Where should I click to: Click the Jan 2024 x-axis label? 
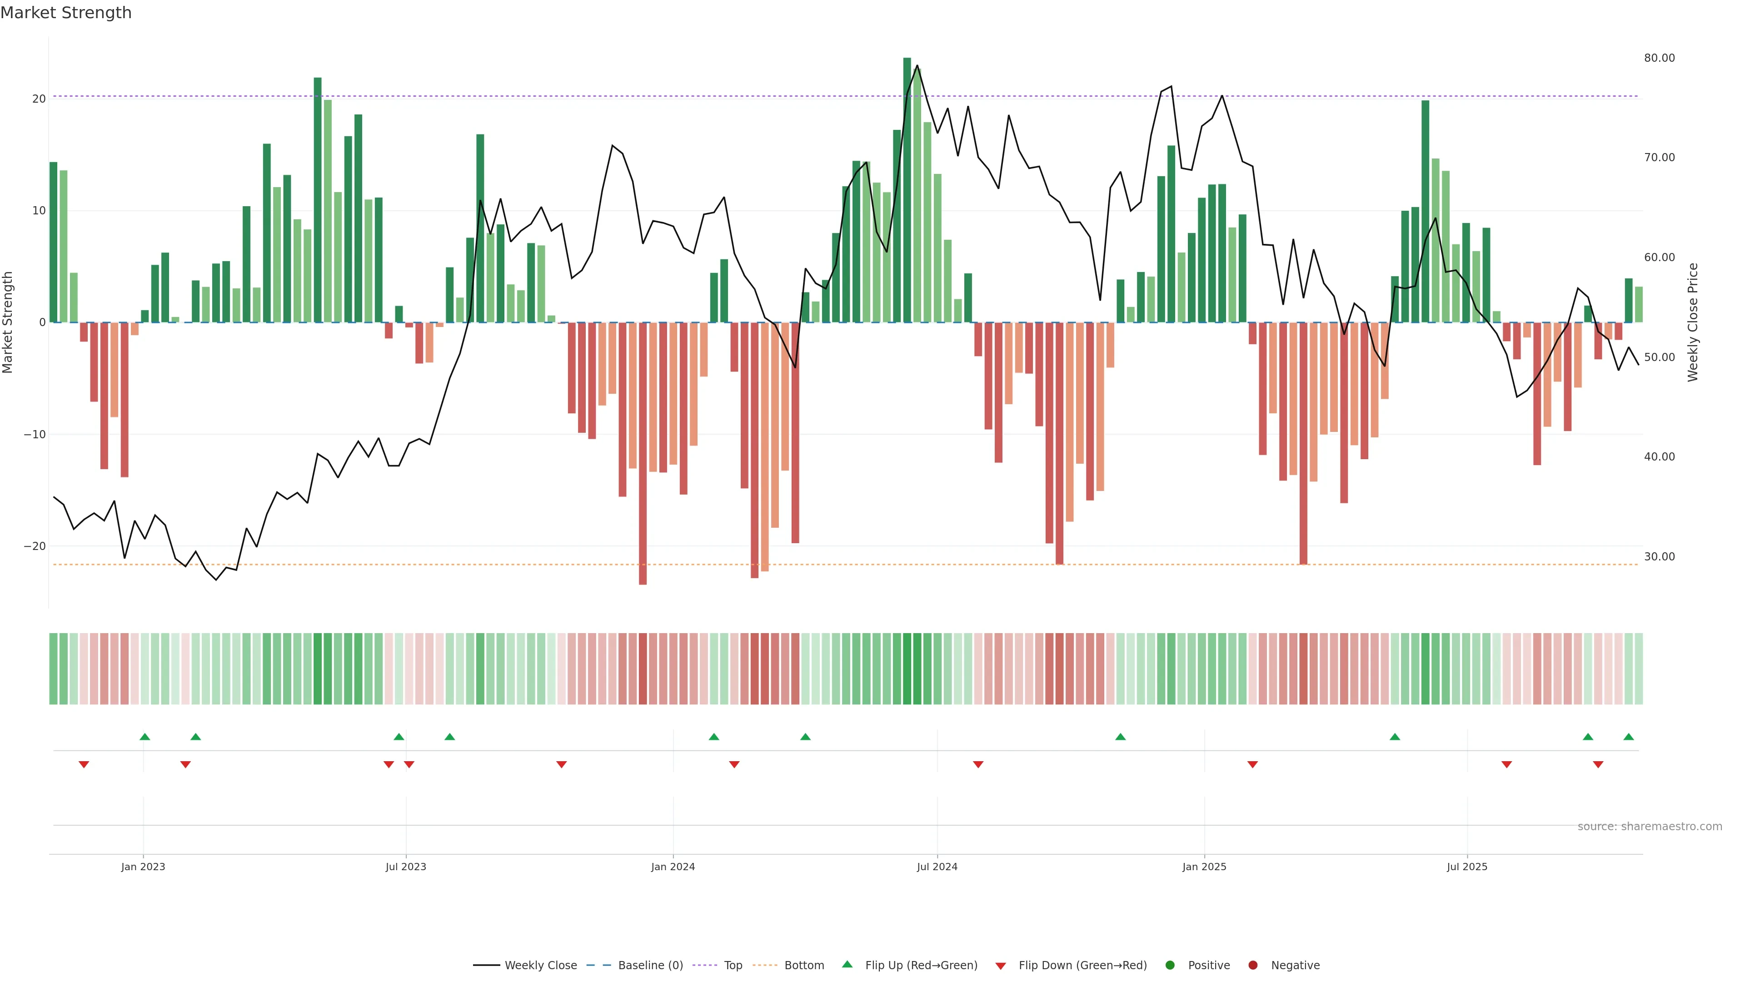673,867
